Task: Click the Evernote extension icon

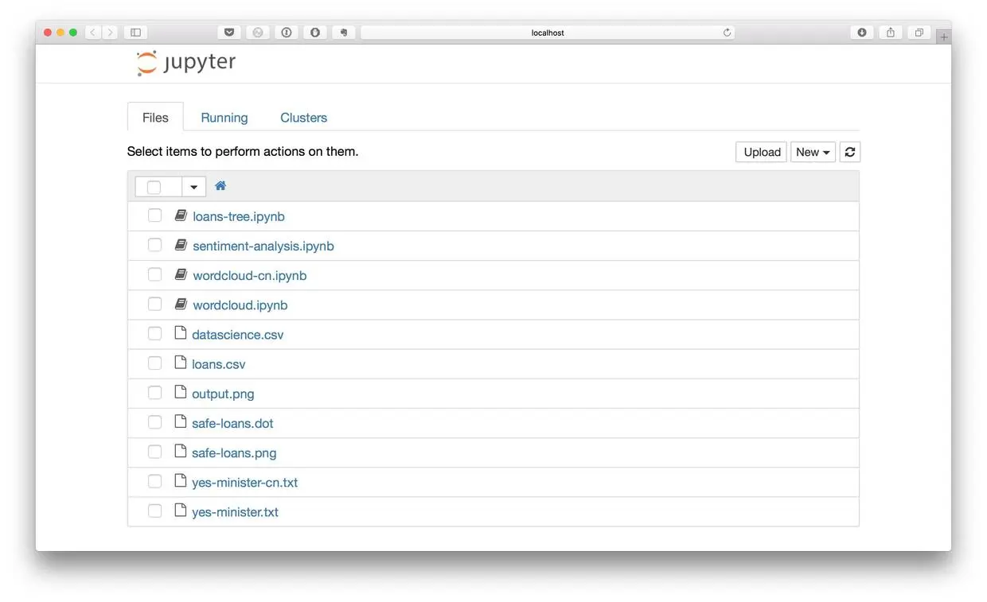Action: point(343,33)
